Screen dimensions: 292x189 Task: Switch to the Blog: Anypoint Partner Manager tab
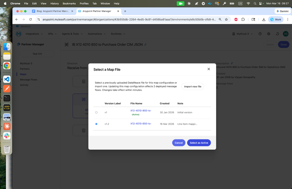[51, 11]
